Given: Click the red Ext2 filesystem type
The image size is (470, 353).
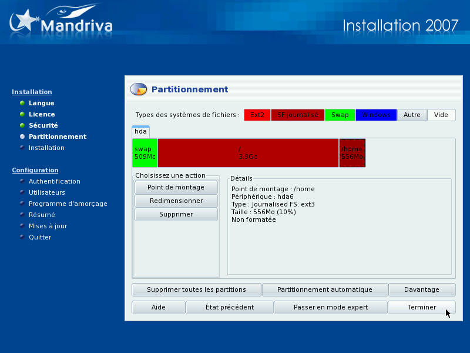Looking at the screenshot, I should pyautogui.click(x=257, y=115).
